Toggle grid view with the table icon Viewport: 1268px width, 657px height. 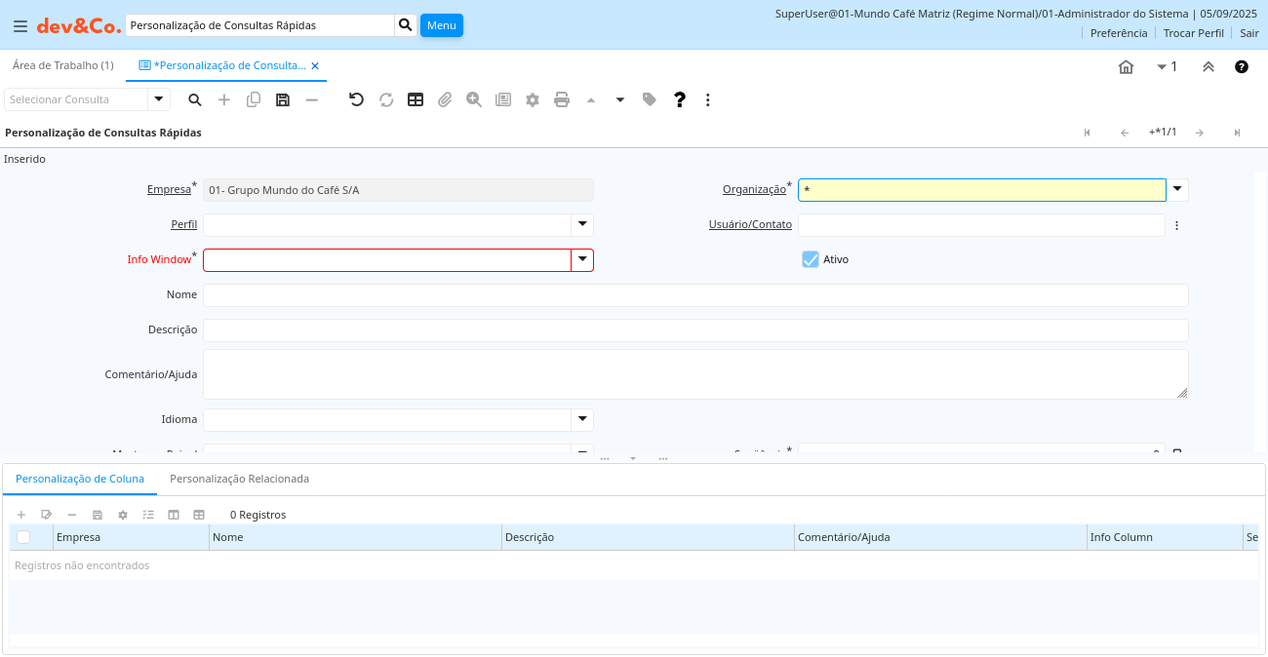416,99
